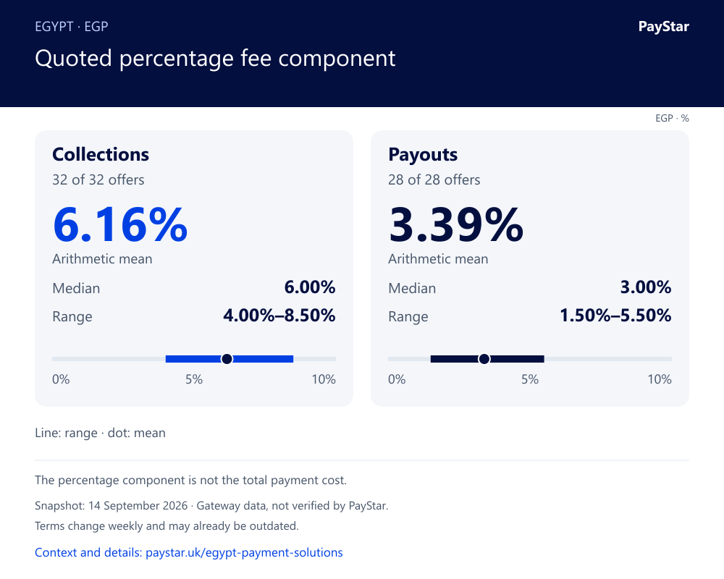Click the 28 of 28 offers text

click(434, 179)
